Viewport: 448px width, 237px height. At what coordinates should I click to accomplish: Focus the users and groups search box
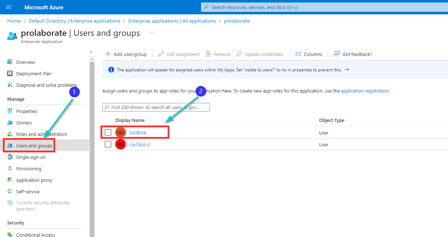156,107
